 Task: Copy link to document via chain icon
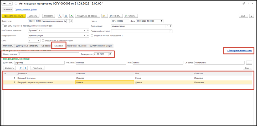(244, 4)
